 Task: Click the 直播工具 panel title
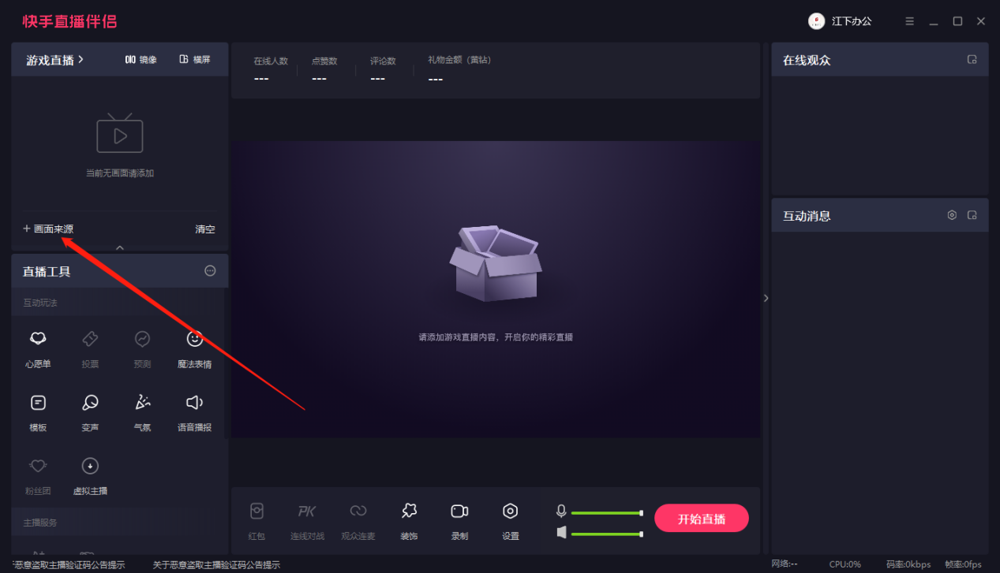coord(47,271)
